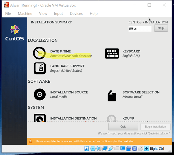Click the Installation Source disc icon

(40, 94)
